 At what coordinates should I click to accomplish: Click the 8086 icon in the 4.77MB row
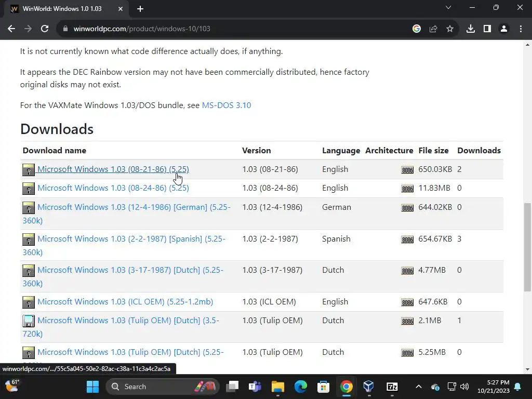click(x=407, y=271)
